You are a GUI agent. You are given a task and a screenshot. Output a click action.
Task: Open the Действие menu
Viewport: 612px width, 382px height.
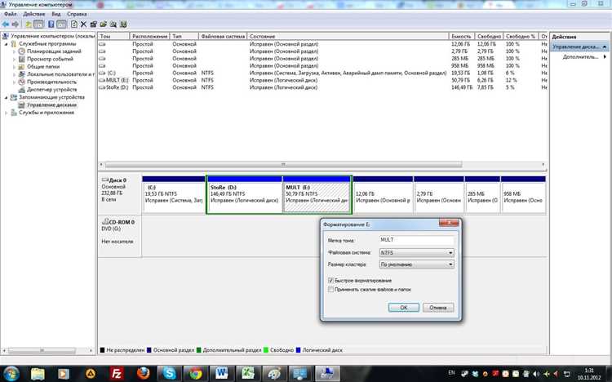(x=34, y=14)
